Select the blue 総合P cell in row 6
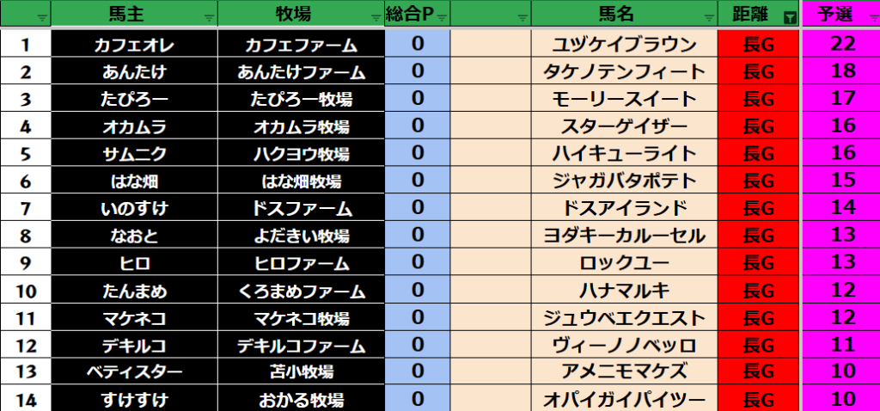The image size is (880, 411). 418,181
